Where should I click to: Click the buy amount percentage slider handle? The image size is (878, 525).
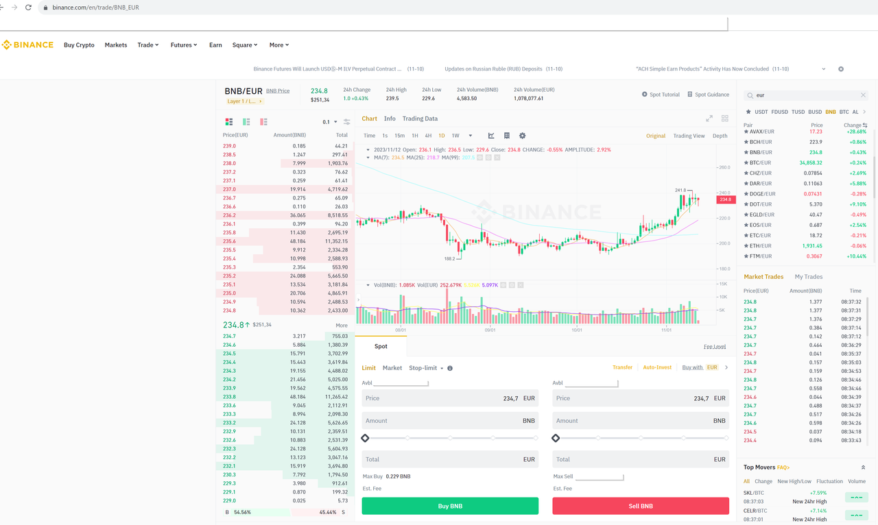(x=365, y=438)
